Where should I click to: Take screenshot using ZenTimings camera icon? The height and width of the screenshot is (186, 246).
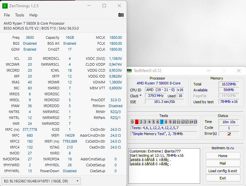tap(121, 15)
